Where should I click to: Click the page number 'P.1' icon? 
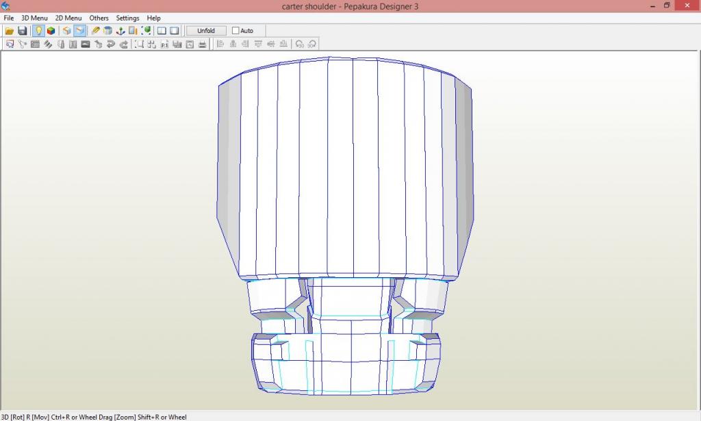click(164, 44)
